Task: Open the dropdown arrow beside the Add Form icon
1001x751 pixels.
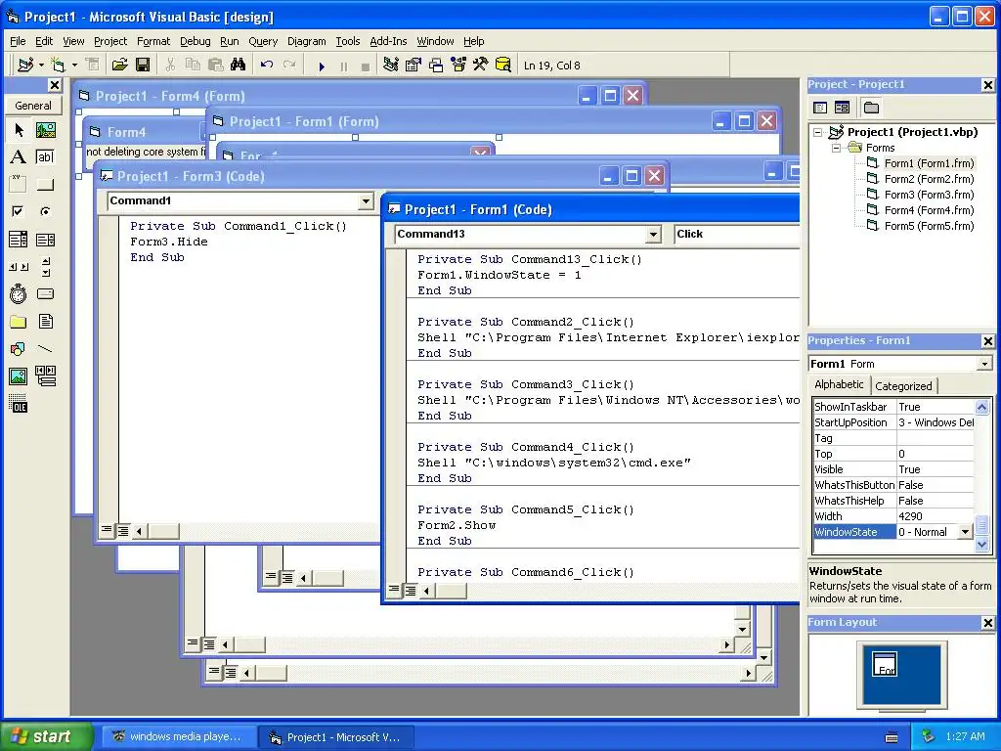Action: click(x=74, y=66)
